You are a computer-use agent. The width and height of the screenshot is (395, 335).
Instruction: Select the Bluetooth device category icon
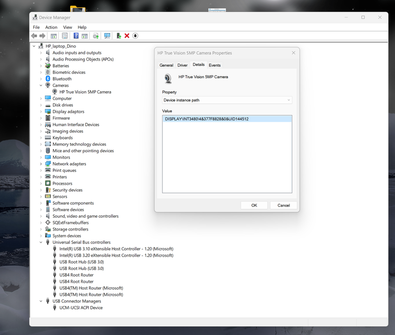click(48, 79)
